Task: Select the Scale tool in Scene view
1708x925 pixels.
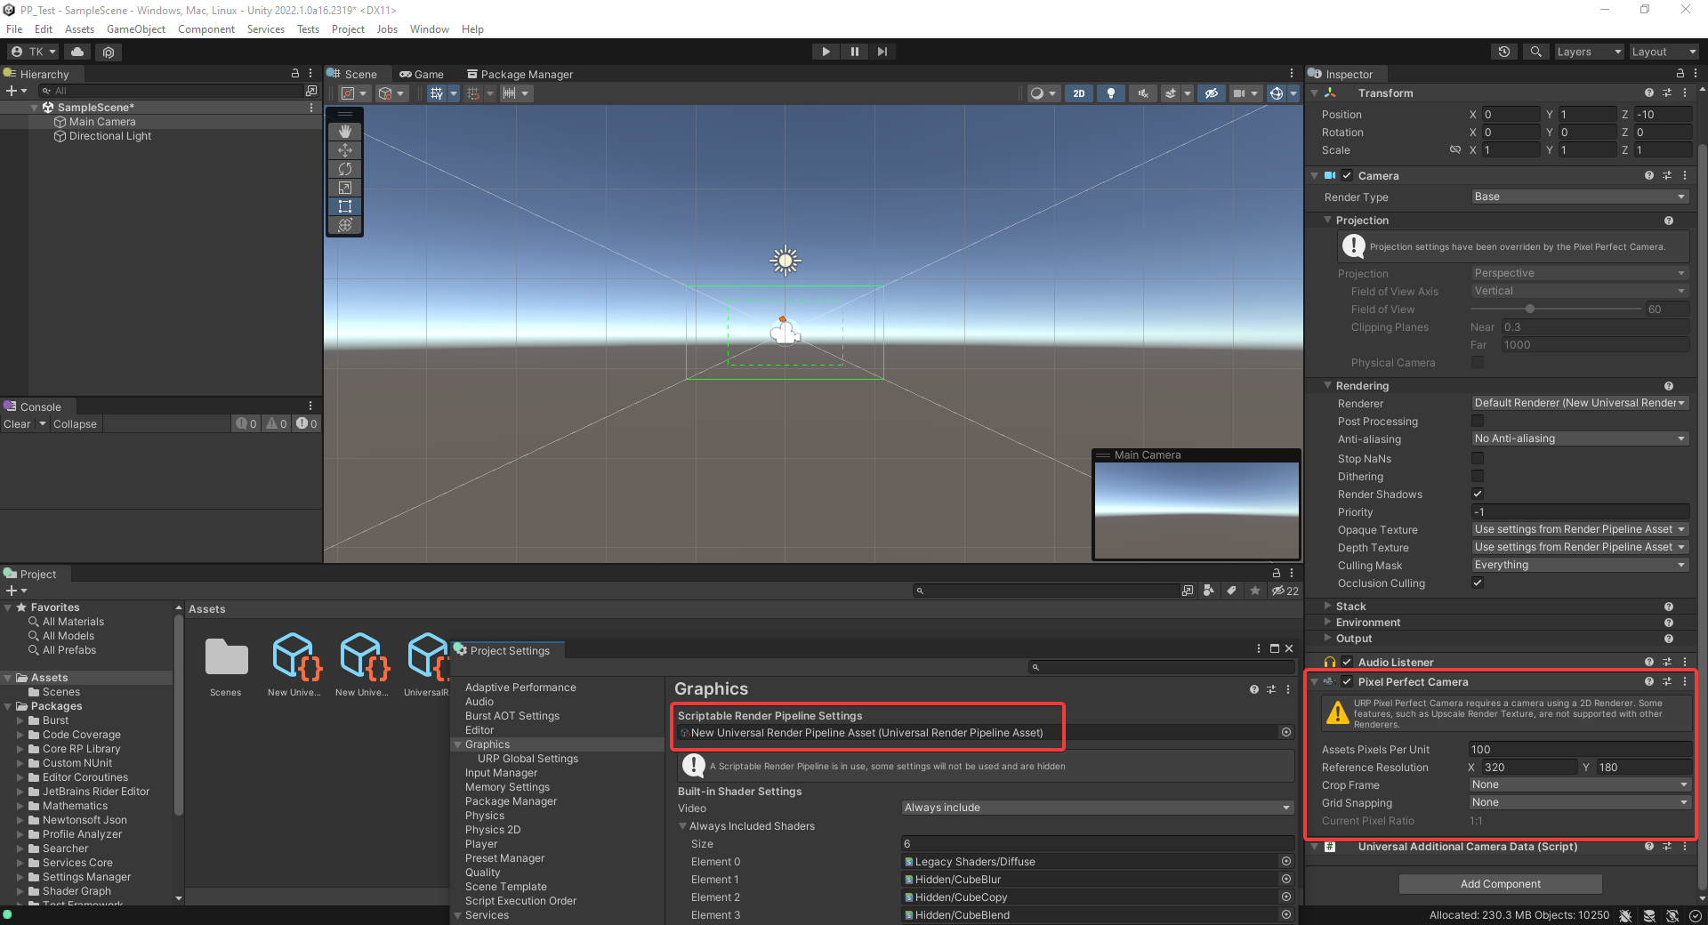Action: pos(345,188)
